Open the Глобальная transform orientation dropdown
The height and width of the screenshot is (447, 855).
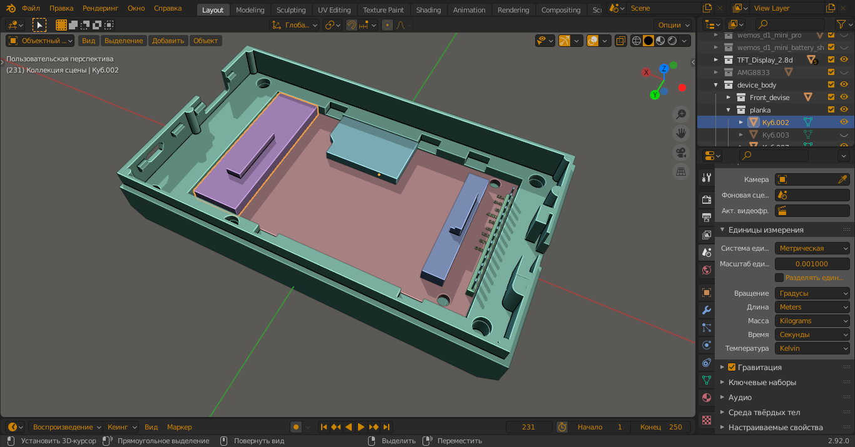pyautogui.click(x=295, y=25)
